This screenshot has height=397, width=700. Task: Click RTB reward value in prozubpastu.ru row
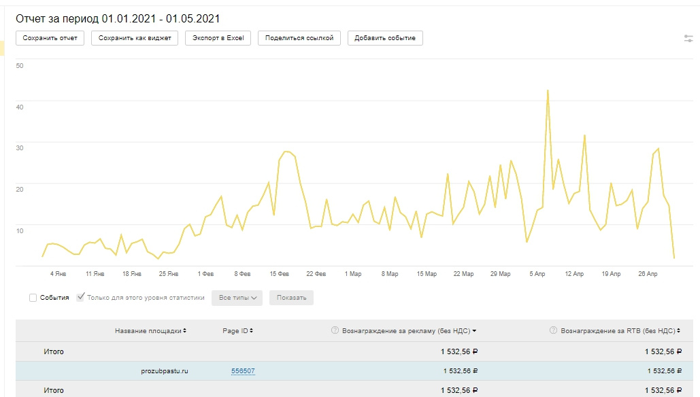coord(664,370)
